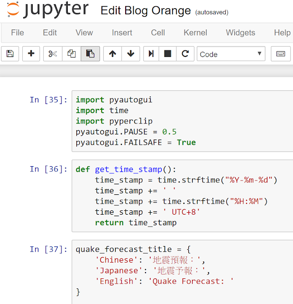Click the 'English': 'Quake Forecast: ' line
293x304 pixels.
[165, 281]
